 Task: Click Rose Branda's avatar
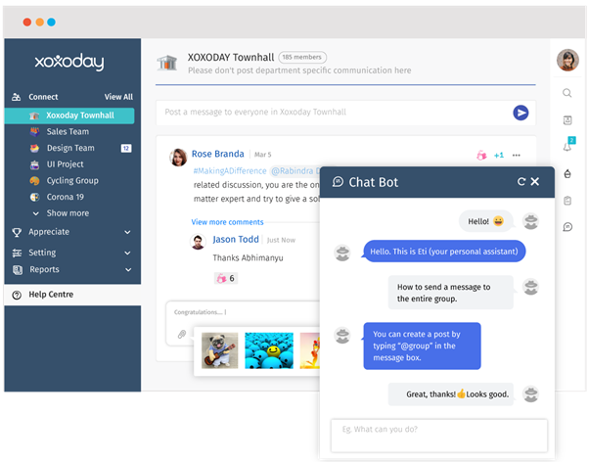[x=178, y=158]
